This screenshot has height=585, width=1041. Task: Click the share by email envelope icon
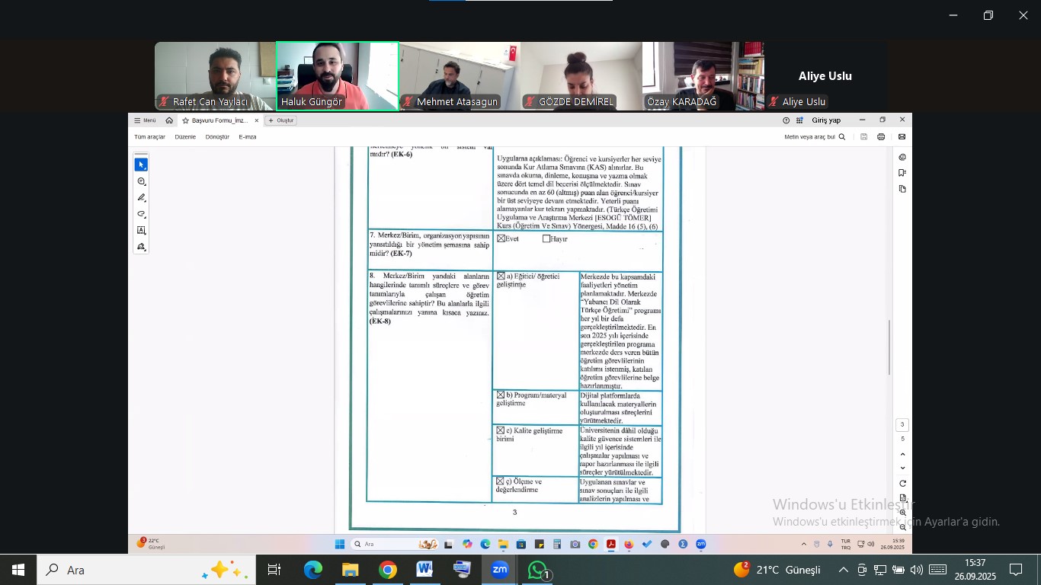pyautogui.click(x=902, y=137)
